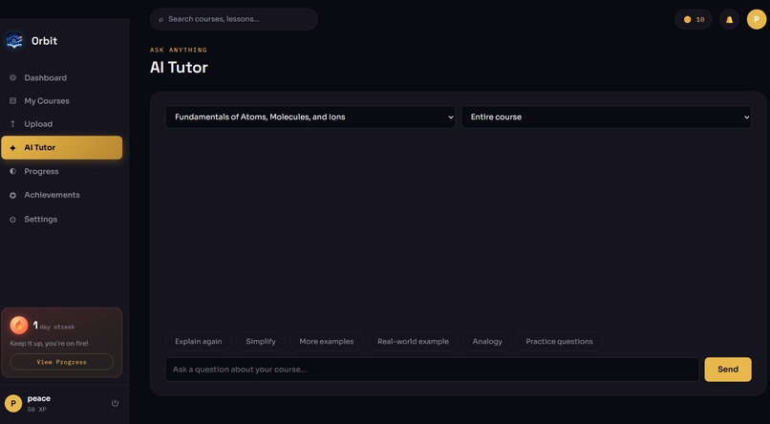770x424 pixels.
Task: Pick the Analogy chip
Action: click(x=487, y=342)
